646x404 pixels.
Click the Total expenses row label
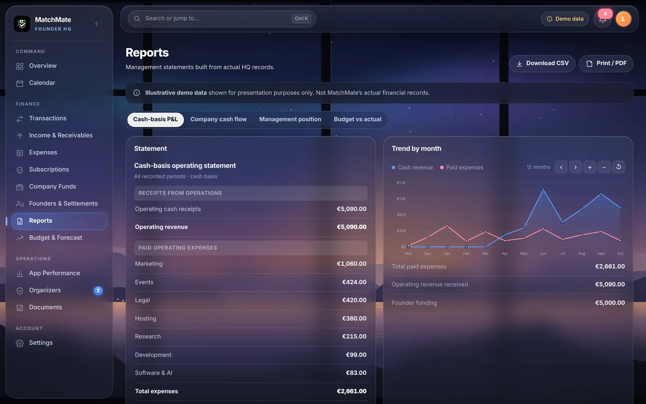[156, 391]
